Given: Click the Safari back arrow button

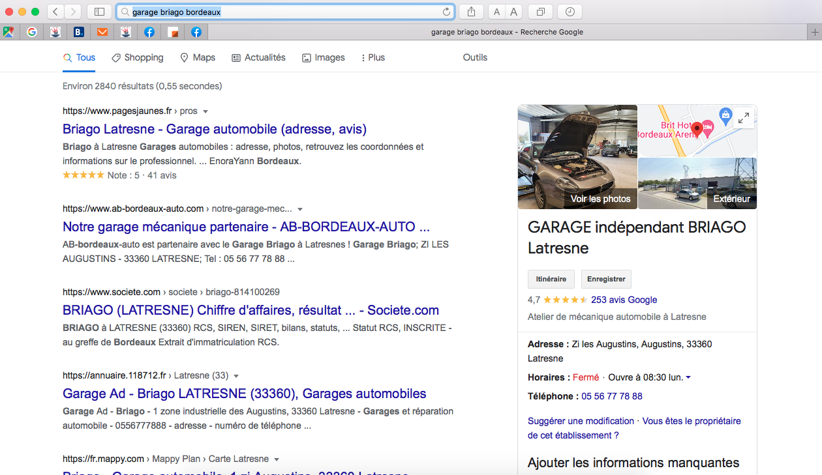Looking at the screenshot, I should click(x=55, y=12).
